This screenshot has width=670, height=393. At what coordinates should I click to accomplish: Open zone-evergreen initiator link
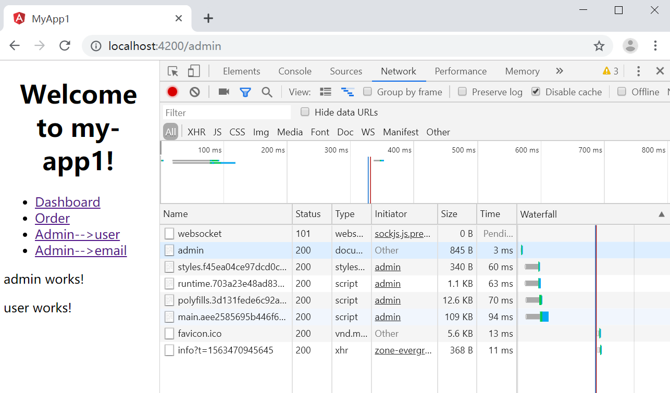coord(403,350)
